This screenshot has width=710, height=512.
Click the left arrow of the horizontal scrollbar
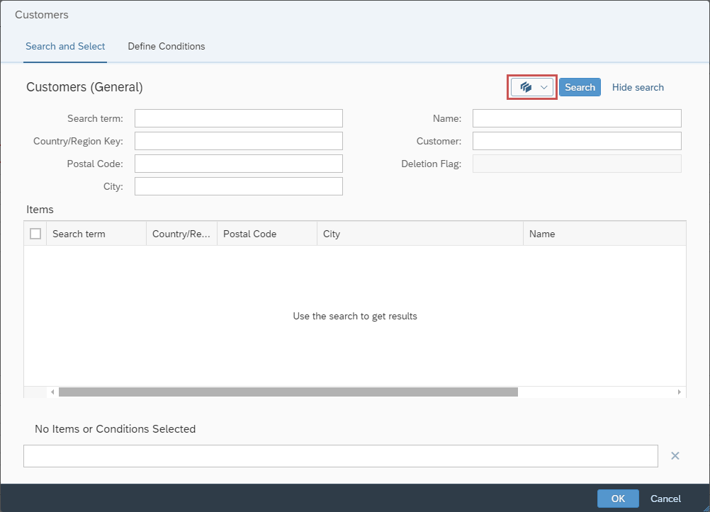point(52,392)
